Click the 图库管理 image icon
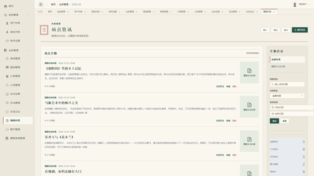The height and width of the screenshot is (176, 314). (7, 67)
